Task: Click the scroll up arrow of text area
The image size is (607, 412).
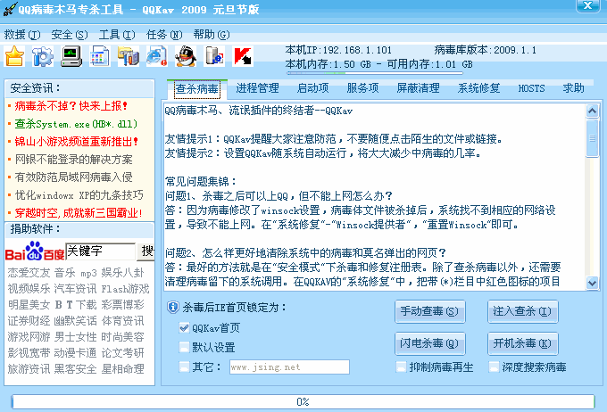Action: tap(592, 111)
